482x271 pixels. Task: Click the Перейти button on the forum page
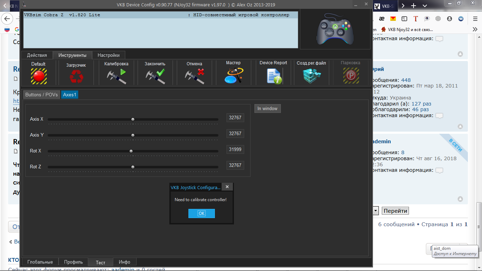[395, 211]
